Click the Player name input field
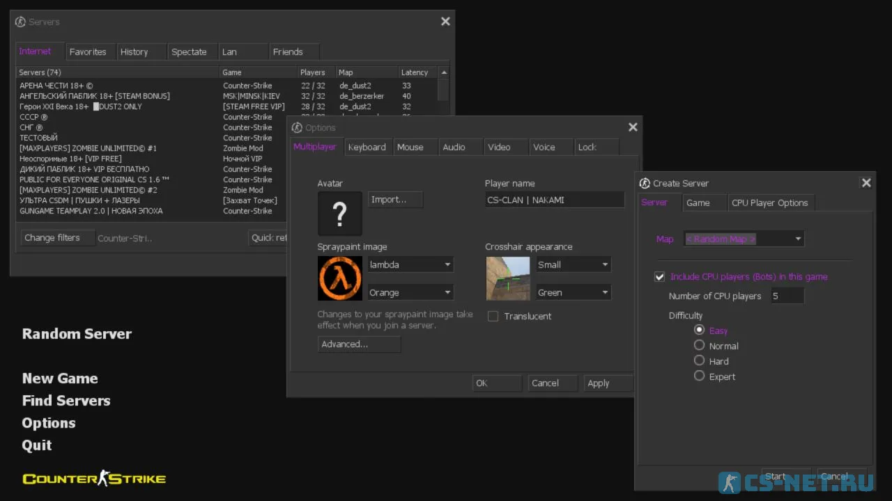Viewport: 892px width, 501px height. pyautogui.click(x=555, y=200)
